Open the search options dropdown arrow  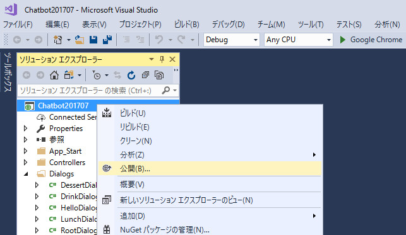click(175, 91)
